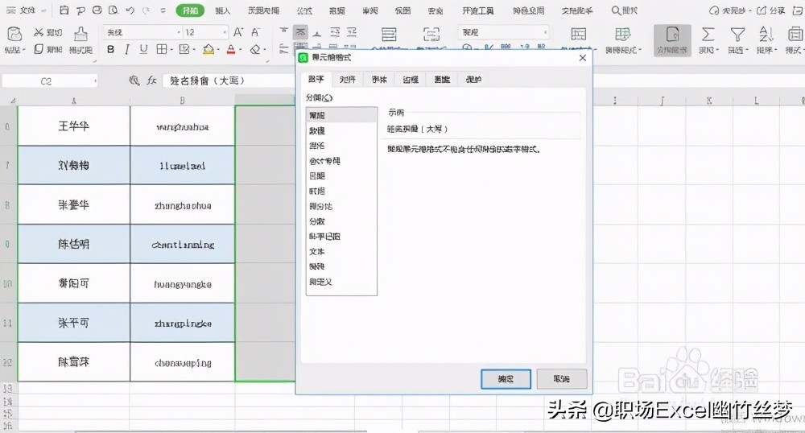Open print preview from quick access toolbar
The height and width of the screenshot is (433, 805).
coord(114,10)
